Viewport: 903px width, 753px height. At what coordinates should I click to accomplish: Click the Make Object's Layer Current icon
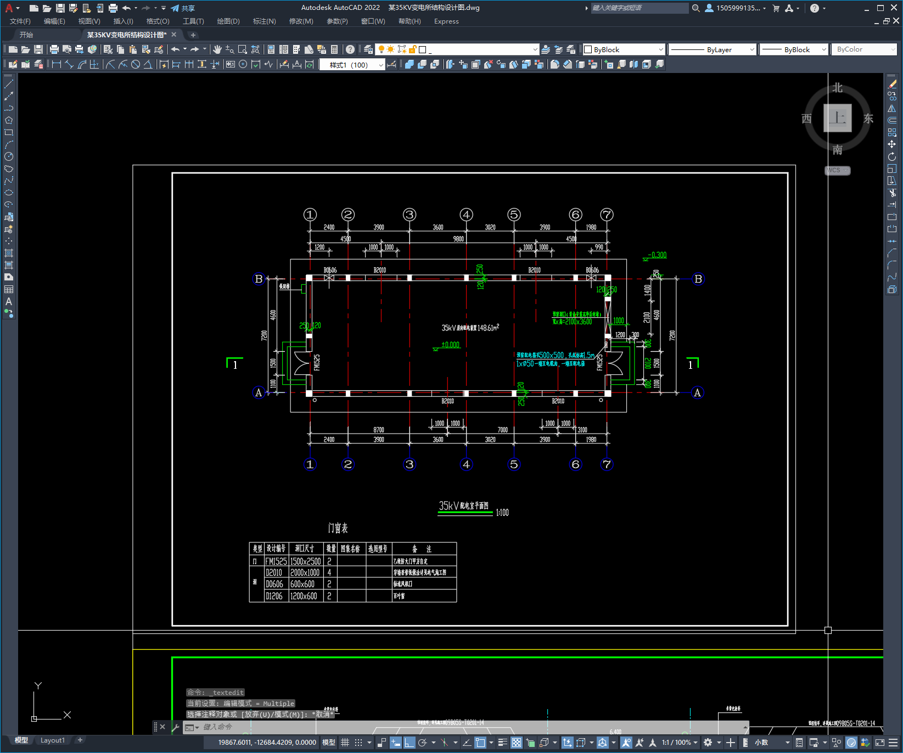click(x=546, y=49)
